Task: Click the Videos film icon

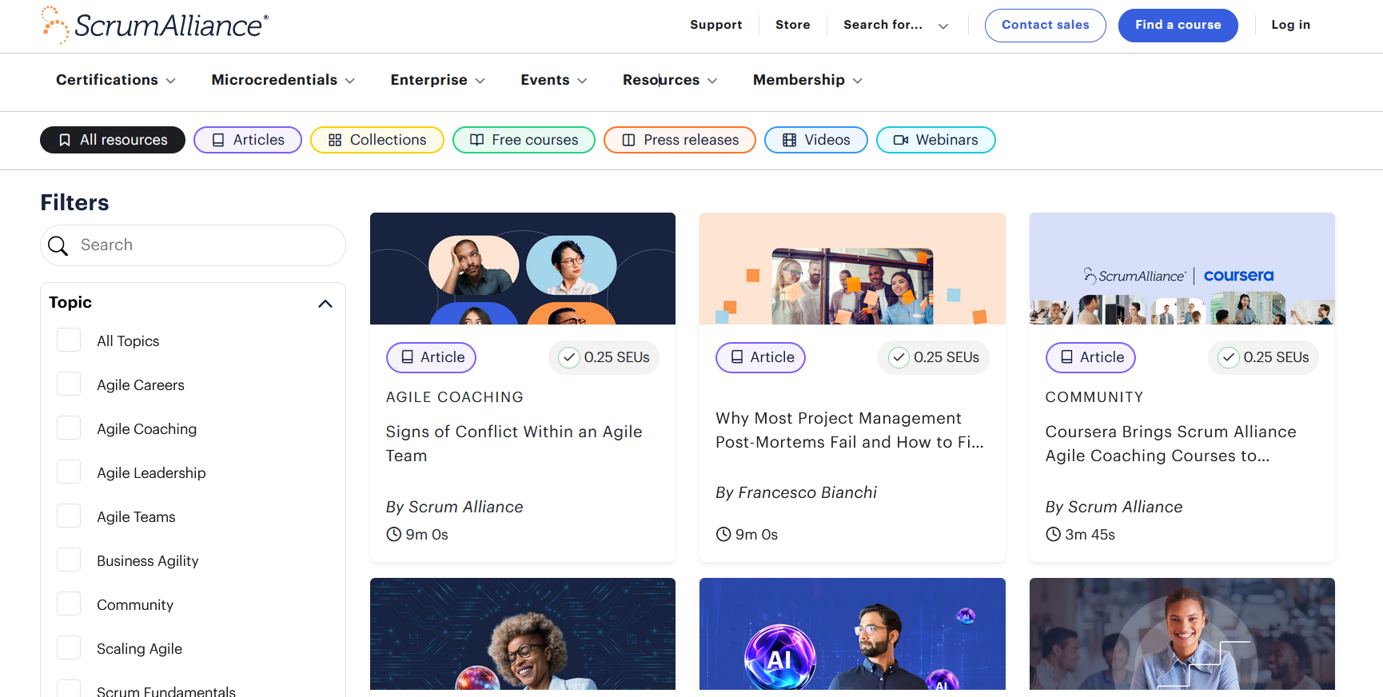Action: 789,140
